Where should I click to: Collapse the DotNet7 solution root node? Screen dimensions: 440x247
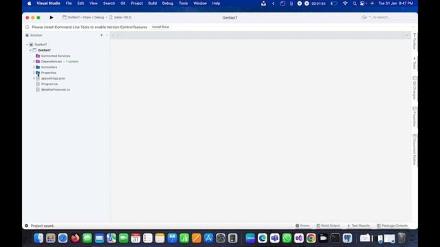tap(27, 45)
